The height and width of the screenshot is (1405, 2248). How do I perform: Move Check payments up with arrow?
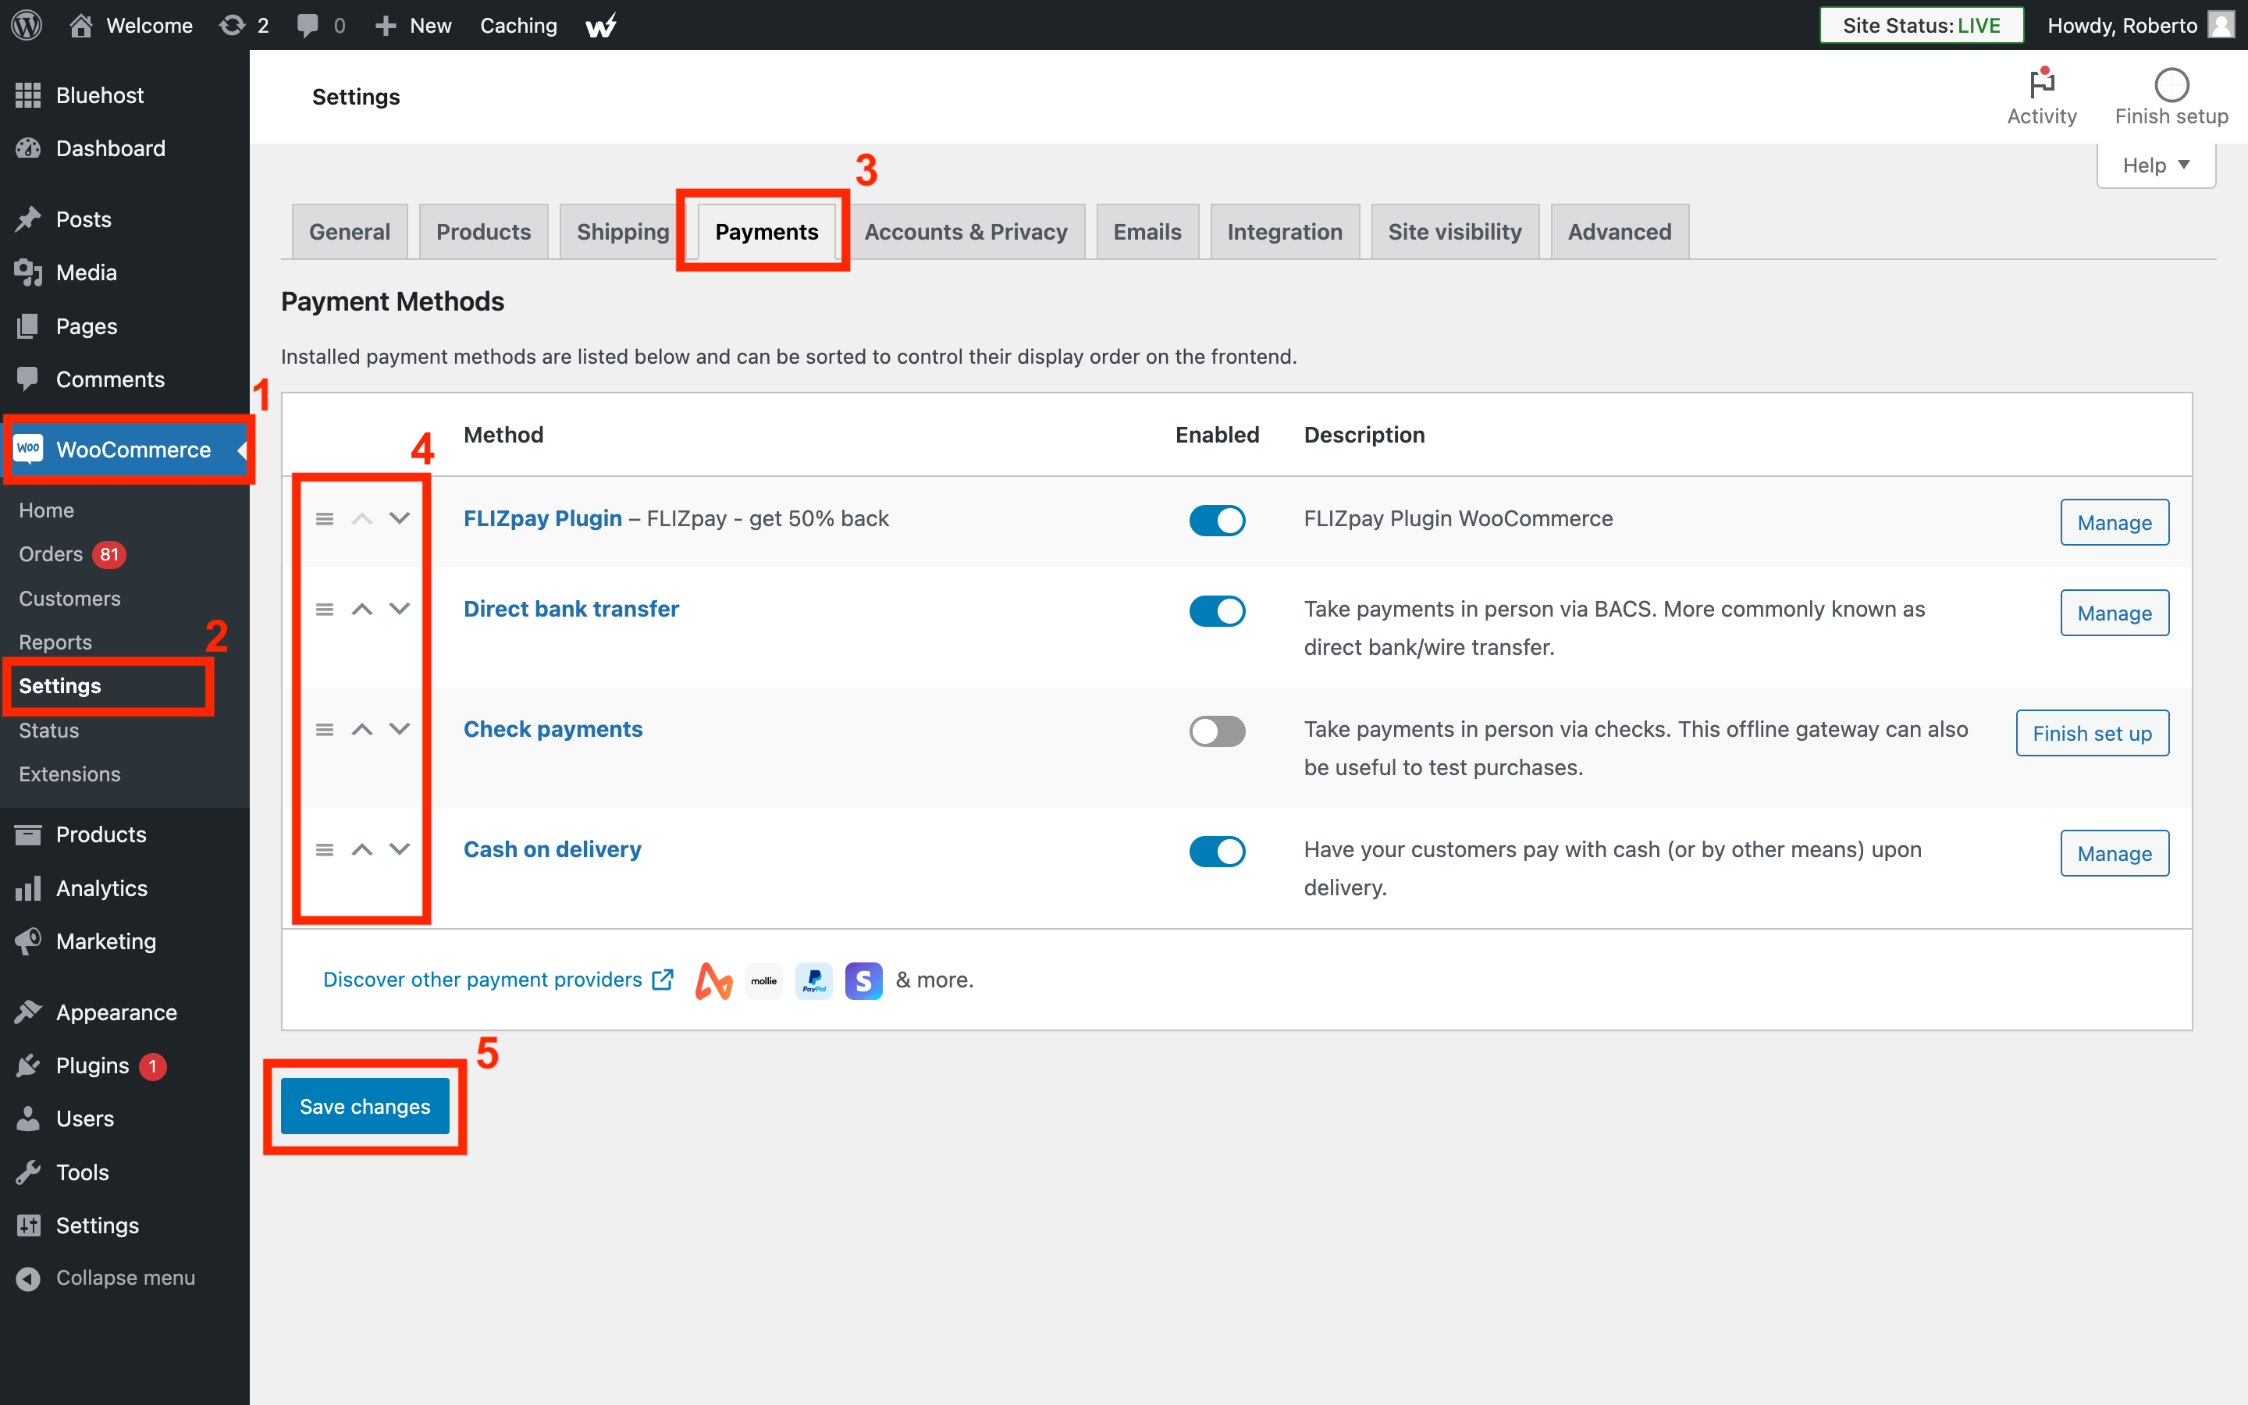tap(362, 730)
